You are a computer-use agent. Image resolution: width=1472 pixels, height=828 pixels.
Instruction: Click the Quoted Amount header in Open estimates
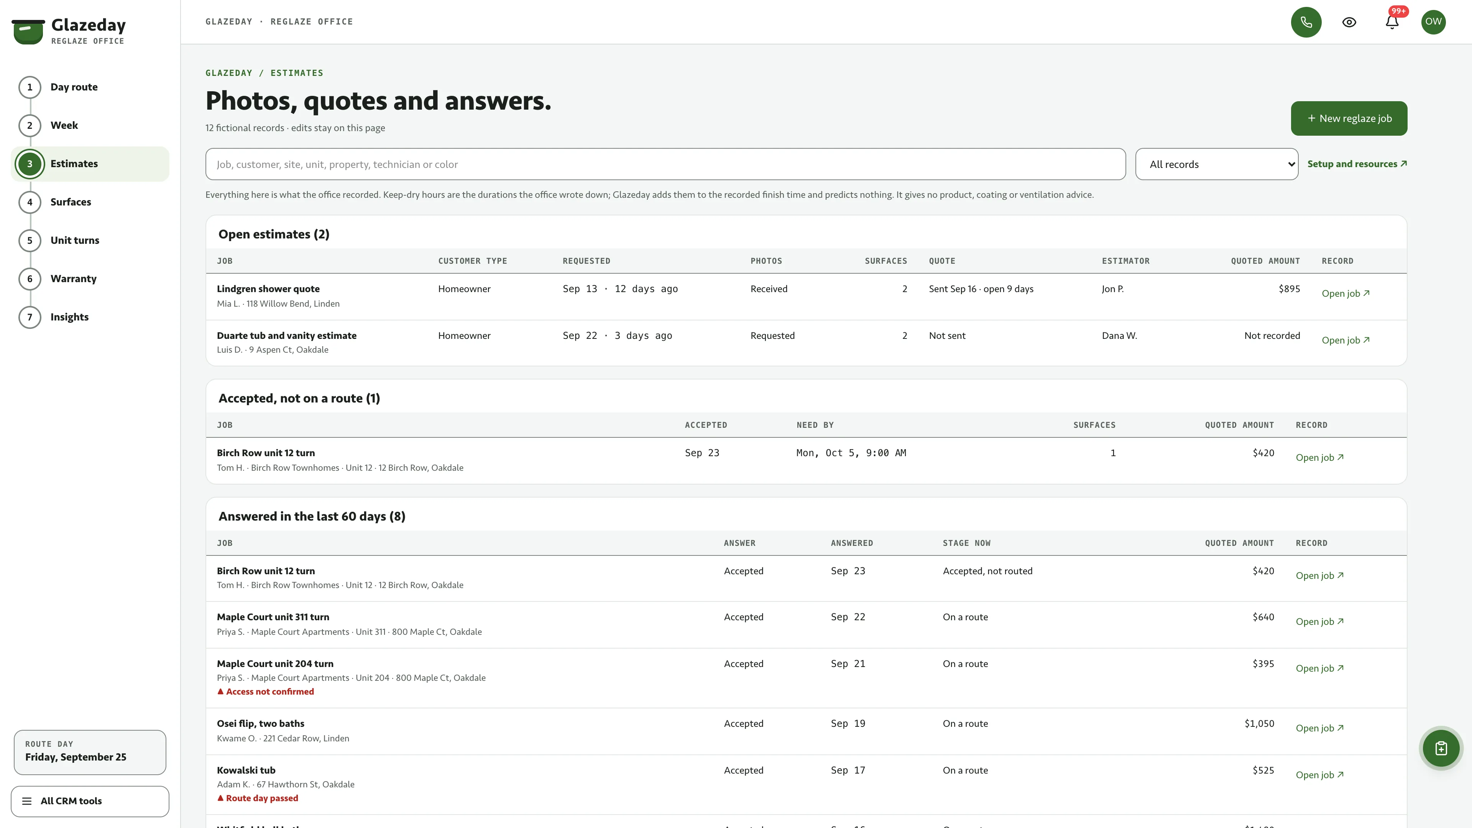point(1265,261)
